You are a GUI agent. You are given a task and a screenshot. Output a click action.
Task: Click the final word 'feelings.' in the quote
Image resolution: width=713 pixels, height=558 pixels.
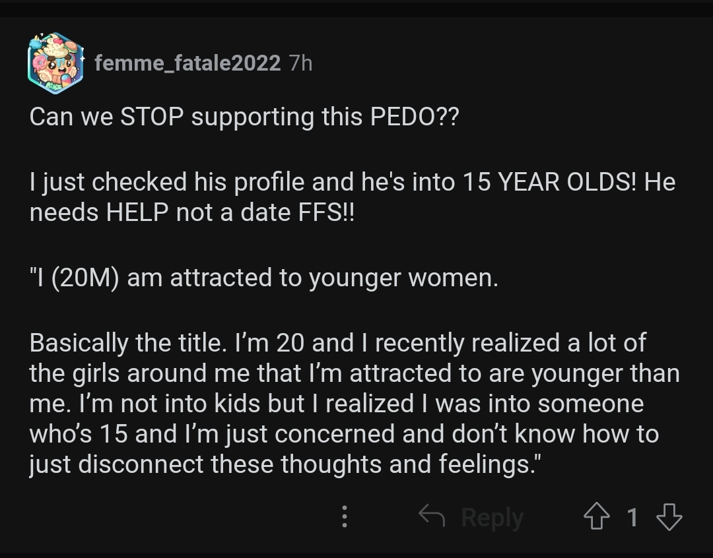coord(487,464)
